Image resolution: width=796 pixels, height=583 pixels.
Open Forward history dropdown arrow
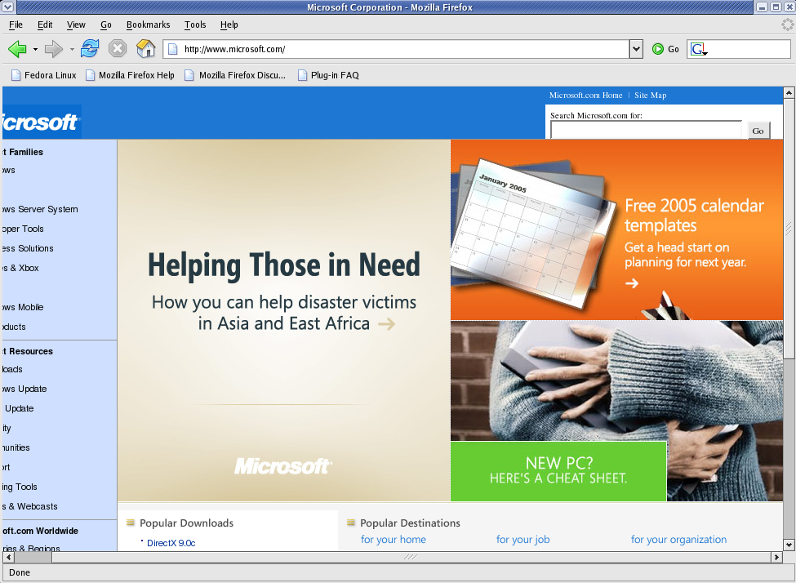(x=72, y=49)
